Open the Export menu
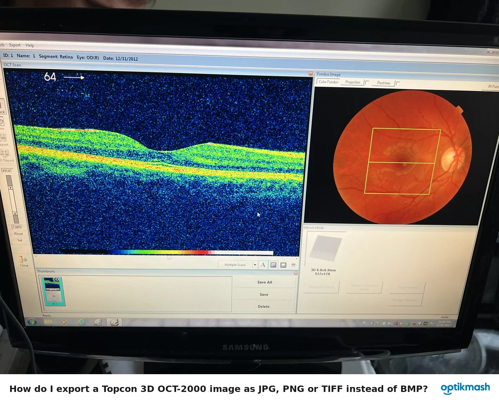 pos(15,45)
